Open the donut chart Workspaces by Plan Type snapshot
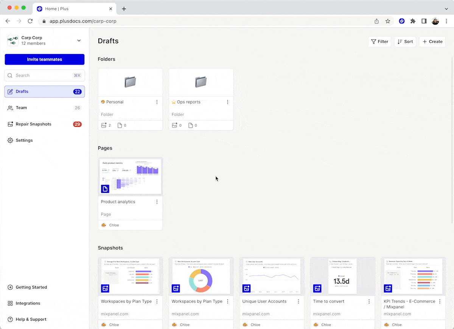 point(201,276)
